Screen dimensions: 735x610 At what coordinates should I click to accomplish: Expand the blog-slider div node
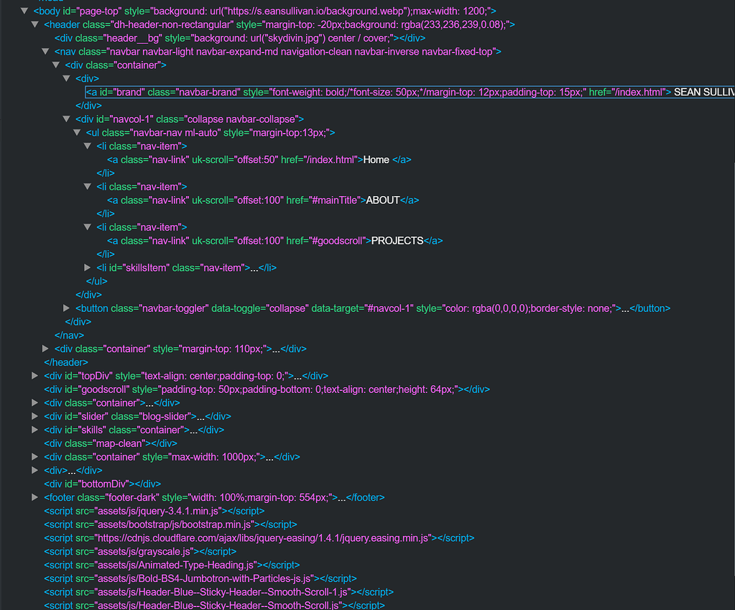[x=35, y=417]
